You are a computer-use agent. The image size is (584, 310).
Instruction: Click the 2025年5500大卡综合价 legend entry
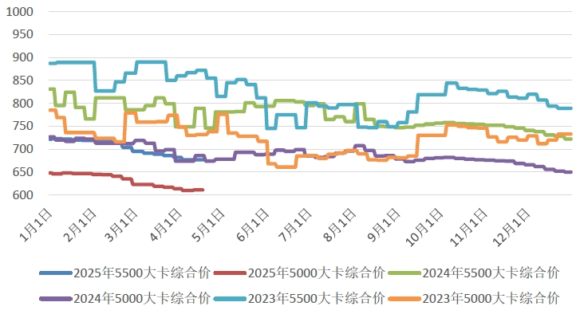125,273
